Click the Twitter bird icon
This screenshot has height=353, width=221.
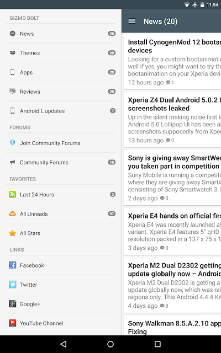pos(13,285)
